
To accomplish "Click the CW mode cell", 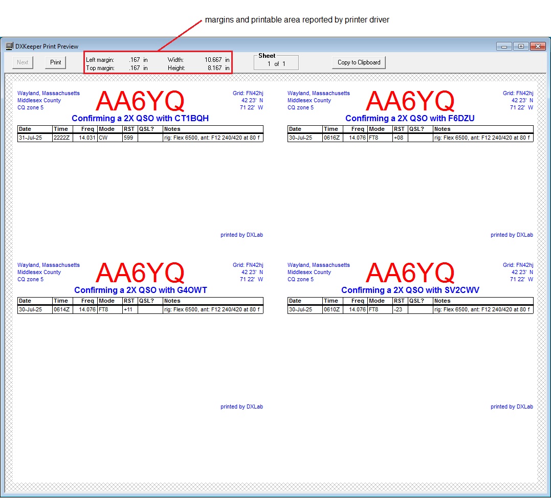I will [109, 138].
